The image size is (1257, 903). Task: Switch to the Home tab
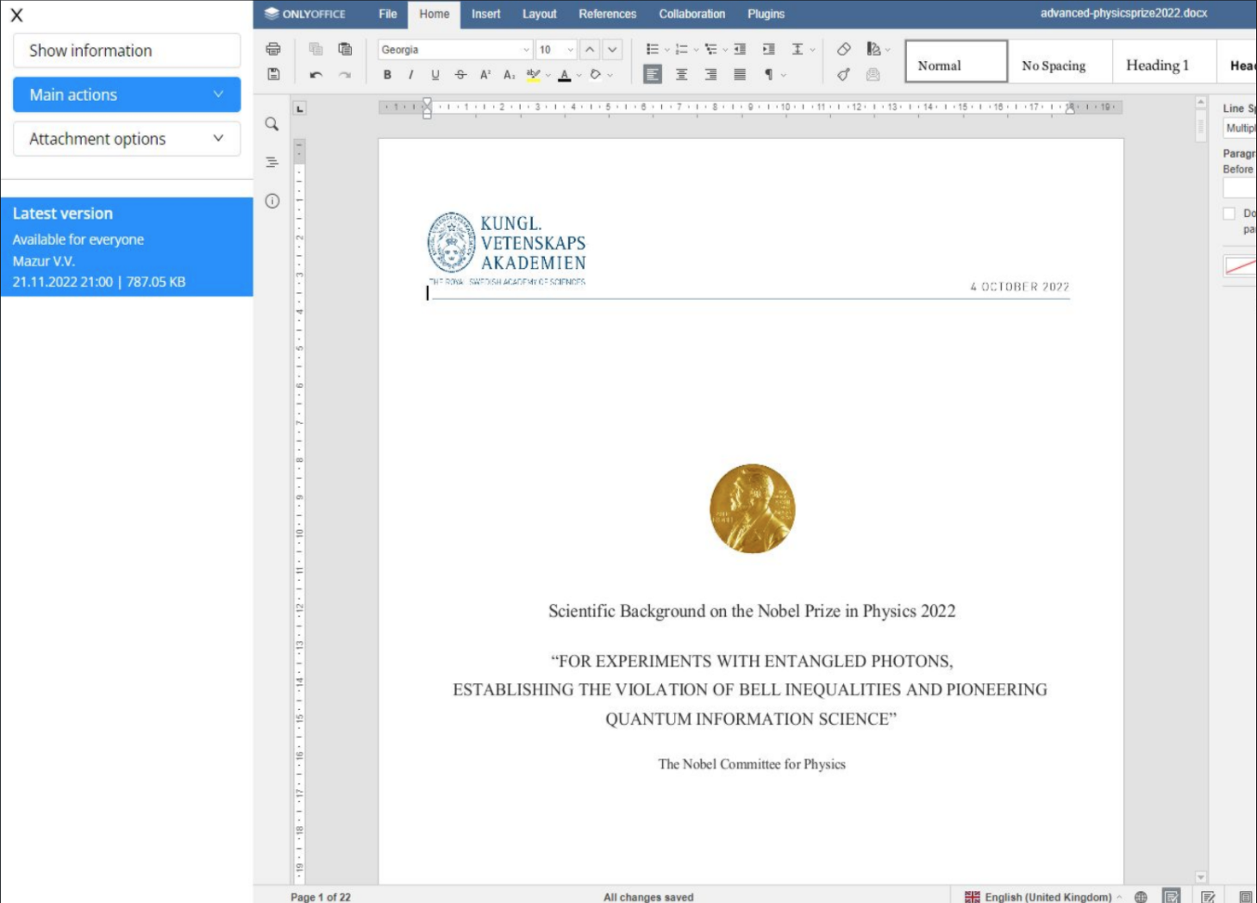435,14
